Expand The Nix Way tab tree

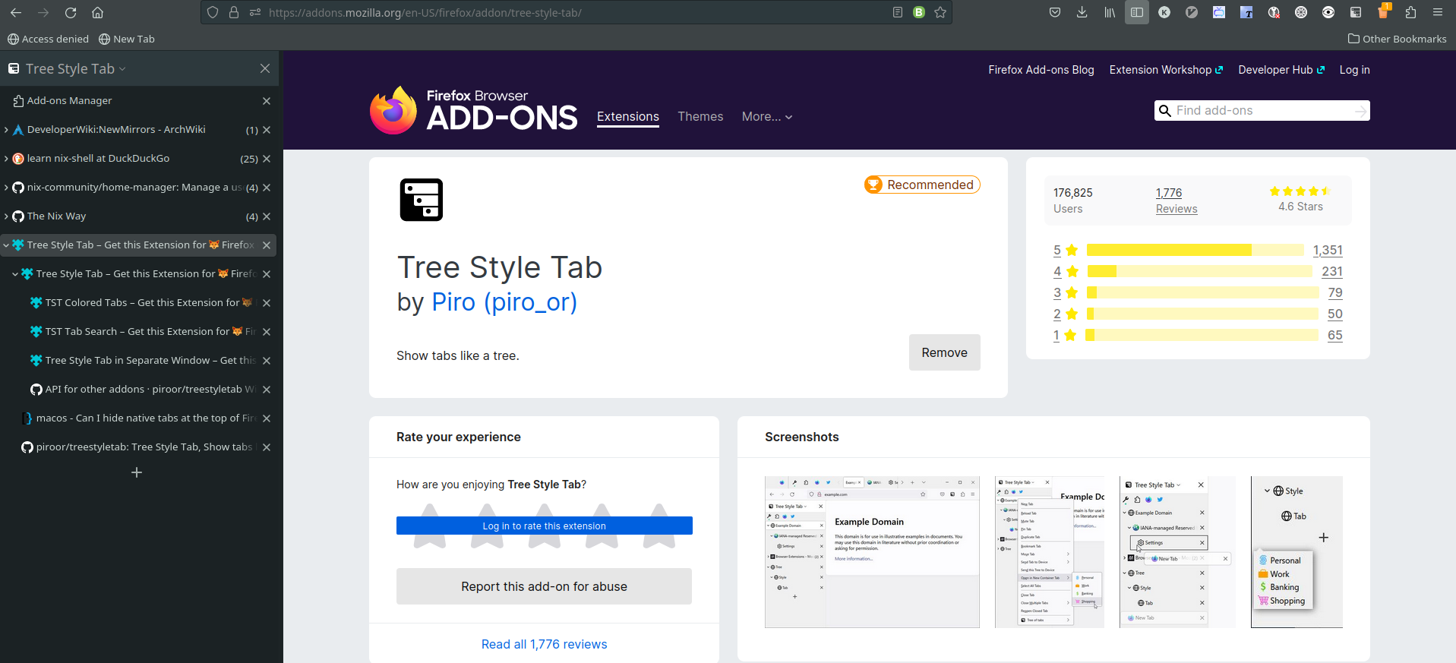[x=6, y=216]
